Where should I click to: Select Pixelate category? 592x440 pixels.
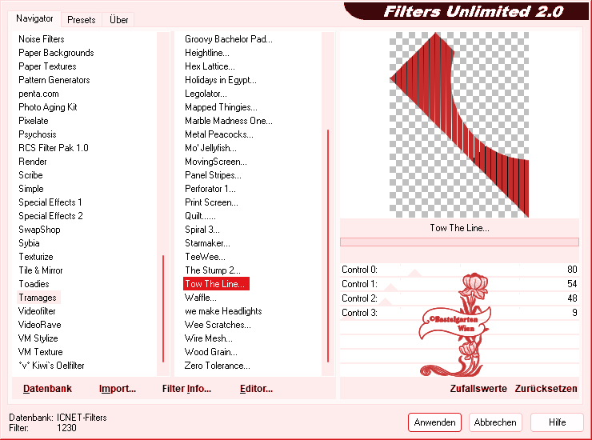click(x=34, y=121)
